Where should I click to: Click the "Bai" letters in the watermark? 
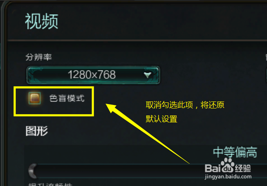213,168
